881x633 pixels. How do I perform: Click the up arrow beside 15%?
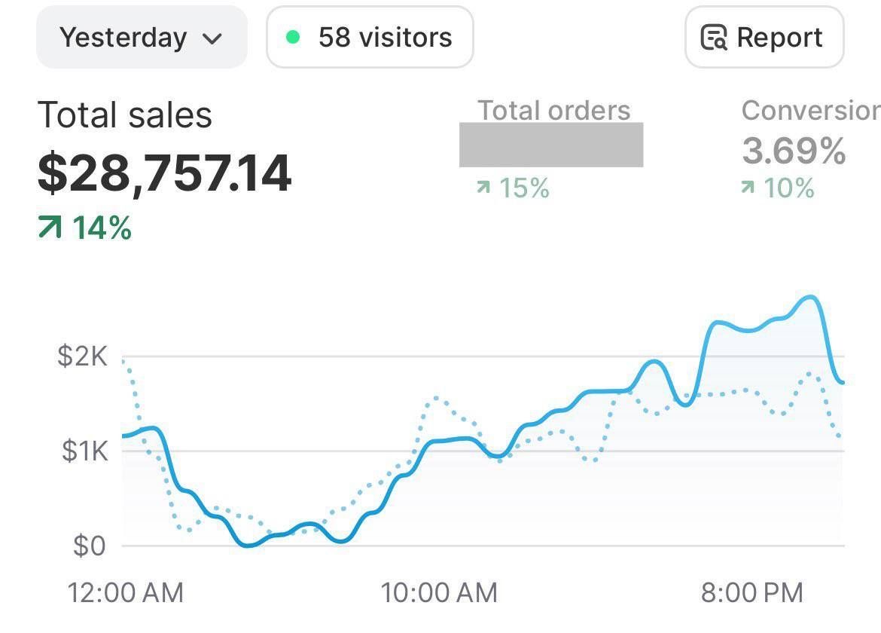click(x=483, y=188)
